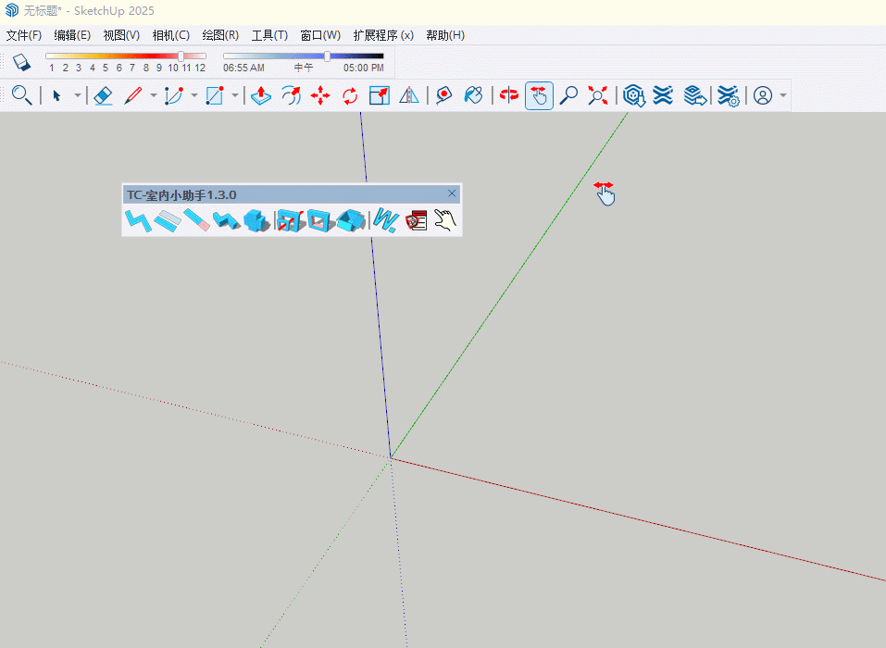Open the 帮助(H) menu

445,35
